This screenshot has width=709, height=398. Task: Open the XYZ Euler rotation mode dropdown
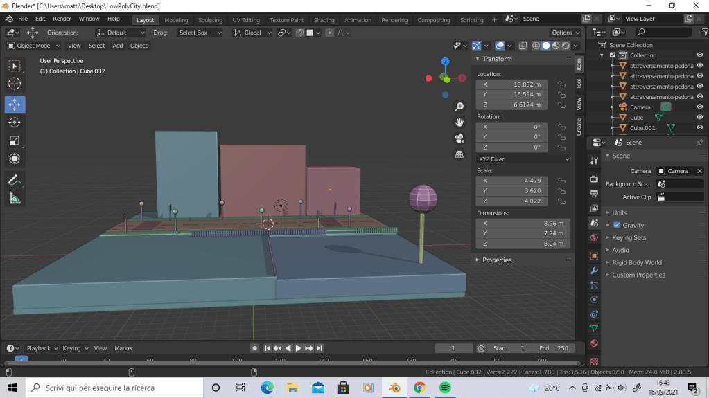(x=523, y=159)
